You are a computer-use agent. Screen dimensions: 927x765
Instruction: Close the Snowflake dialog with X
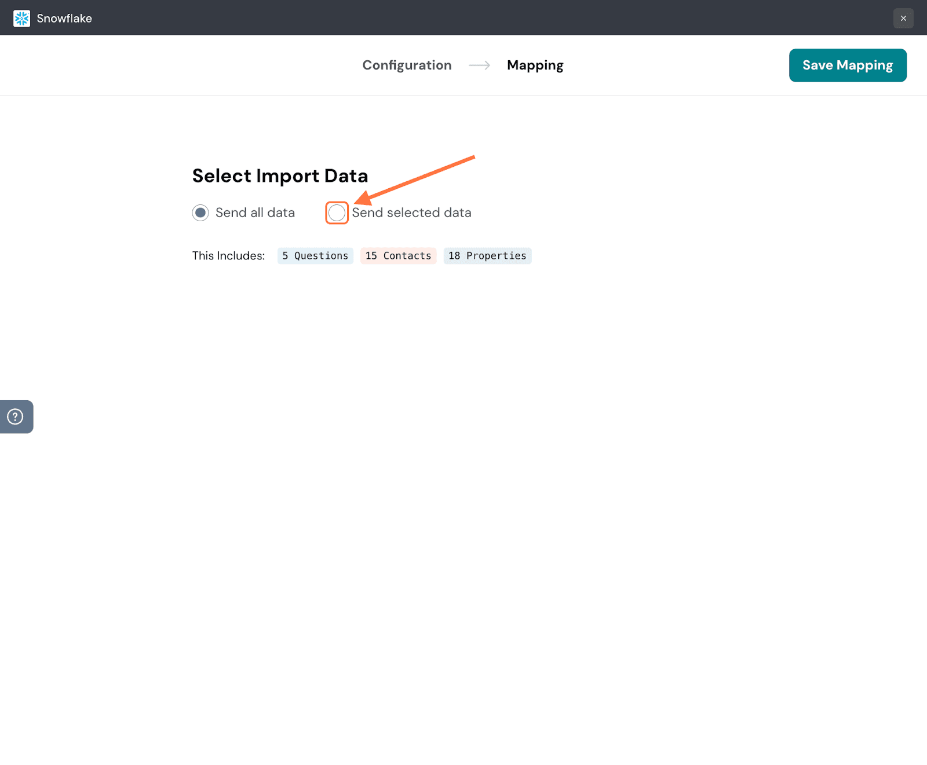[x=903, y=19]
